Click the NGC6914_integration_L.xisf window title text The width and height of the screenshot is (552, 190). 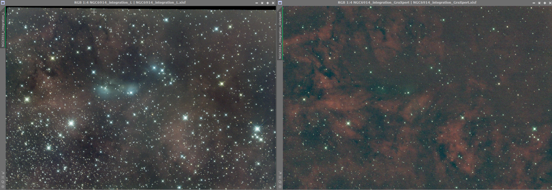[x=160, y=3]
